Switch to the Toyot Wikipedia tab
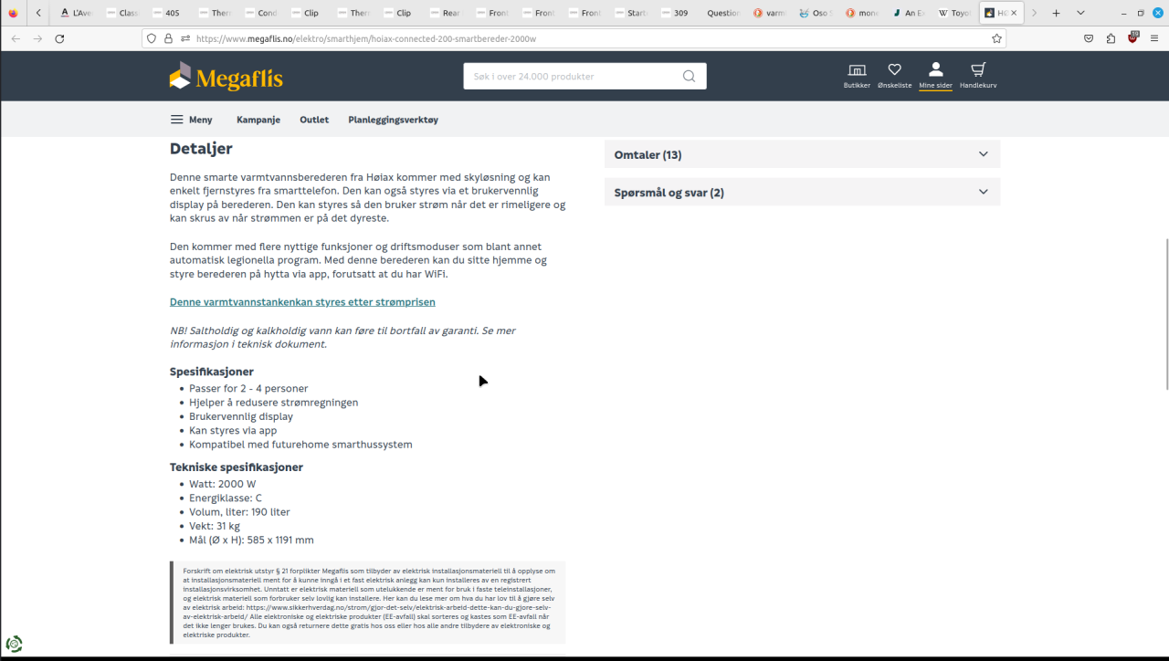 coord(954,13)
